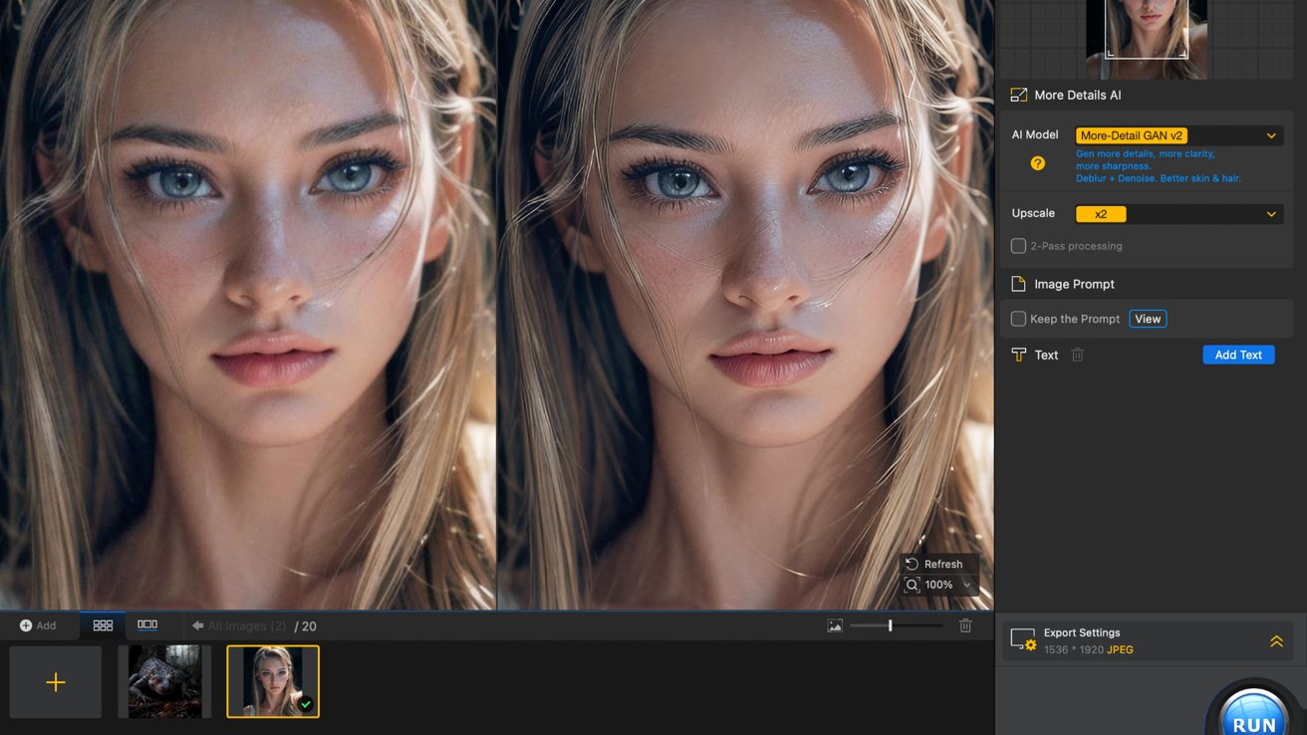Tick the Keep the Prompt checkbox
The height and width of the screenshot is (735, 1307).
[1018, 319]
